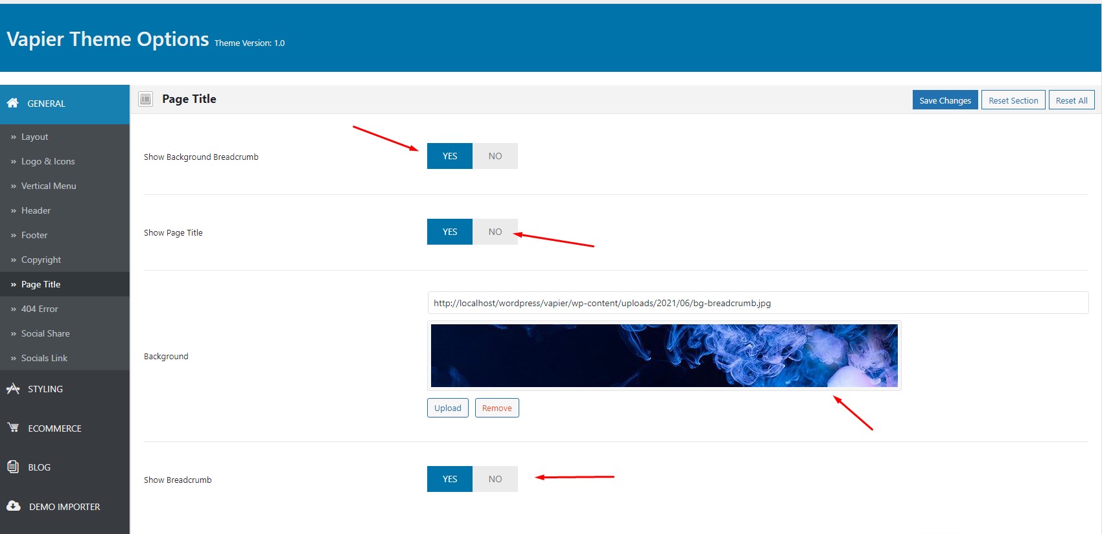The width and height of the screenshot is (1102, 534).
Task: Select YES for Show Page Title
Action: click(x=450, y=232)
